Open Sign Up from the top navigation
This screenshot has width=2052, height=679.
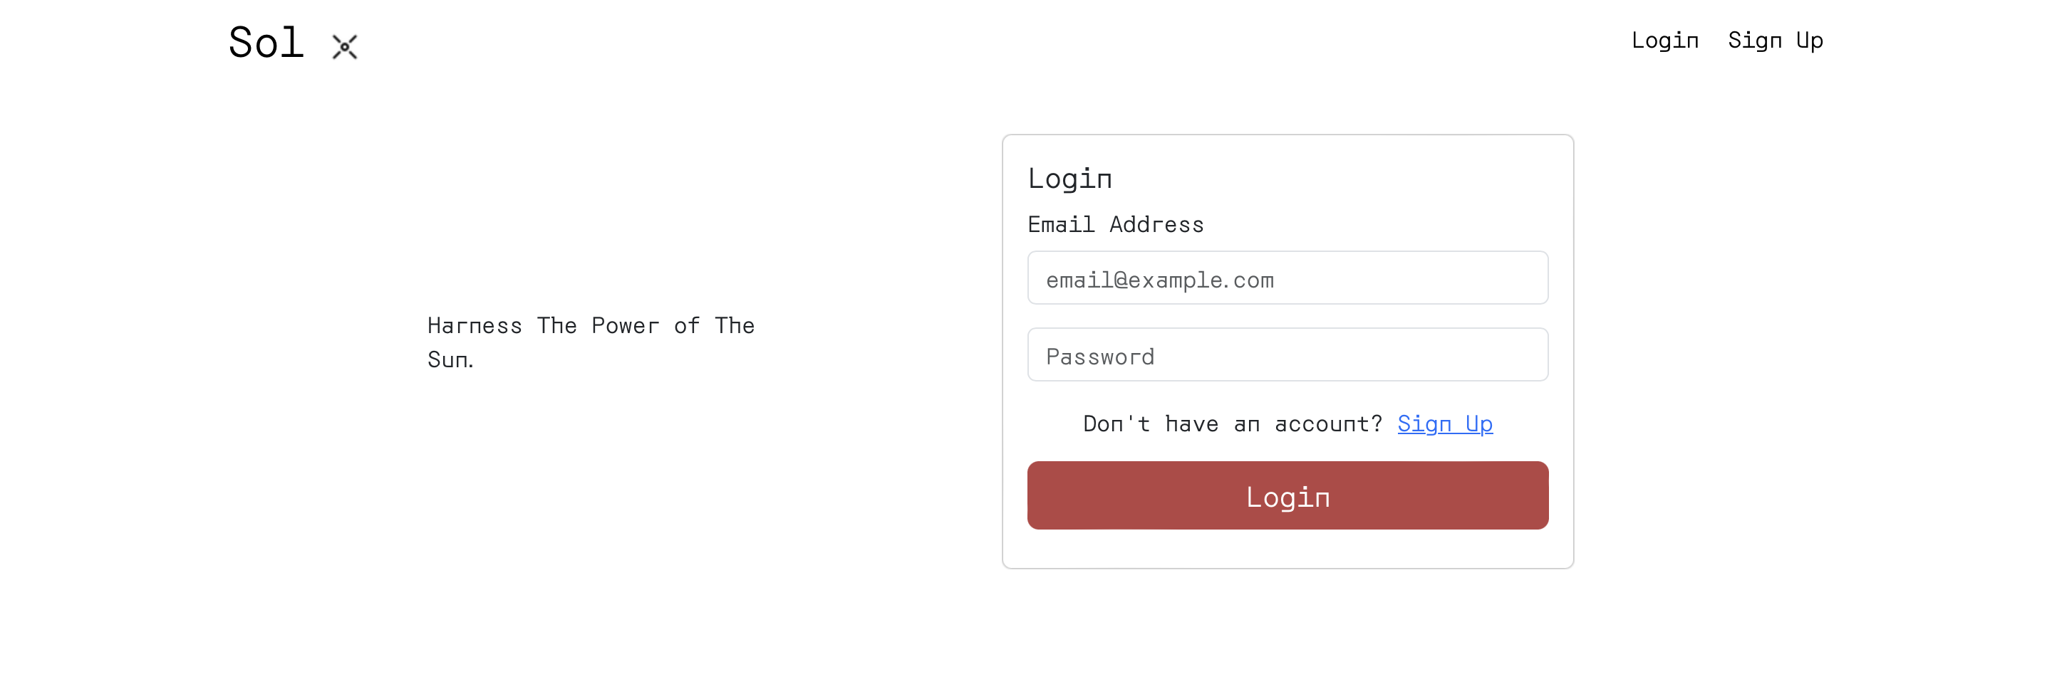1775,41
